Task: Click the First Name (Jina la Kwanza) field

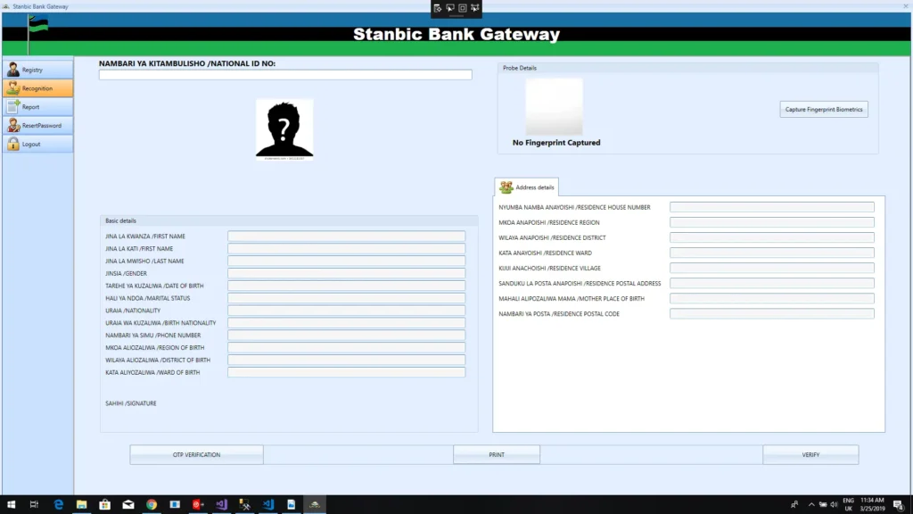Action: pyautogui.click(x=346, y=236)
